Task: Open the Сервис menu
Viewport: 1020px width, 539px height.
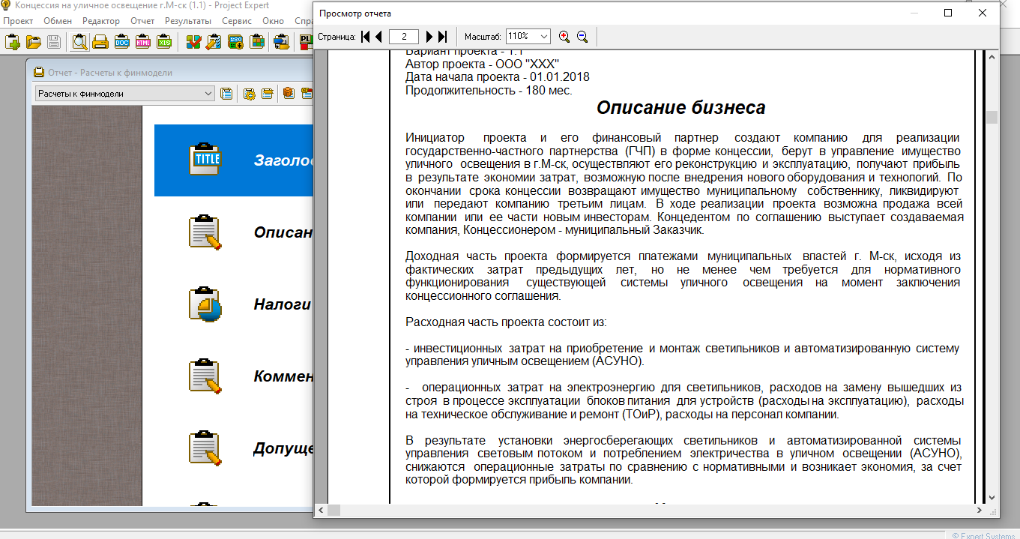Action: [237, 20]
